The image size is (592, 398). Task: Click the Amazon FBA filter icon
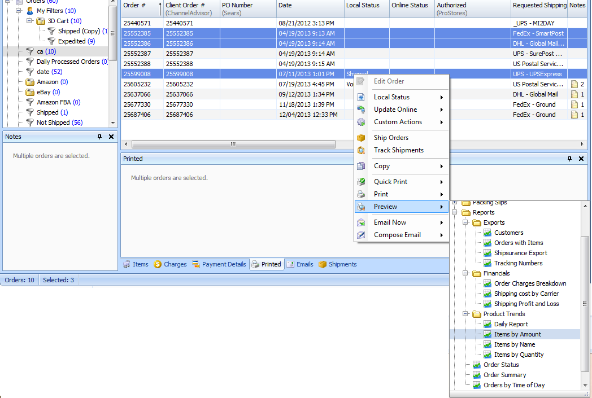click(30, 102)
